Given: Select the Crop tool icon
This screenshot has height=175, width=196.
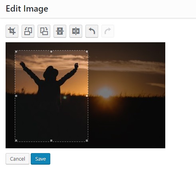Looking at the screenshot, I should pyautogui.click(x=12, y=31).
